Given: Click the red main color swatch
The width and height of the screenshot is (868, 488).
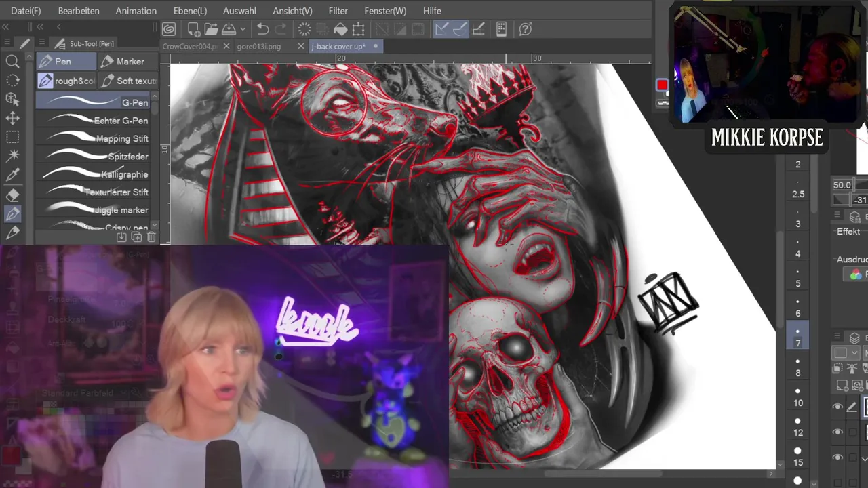Looking at the screenshot, I should click(x=662, y=85).
